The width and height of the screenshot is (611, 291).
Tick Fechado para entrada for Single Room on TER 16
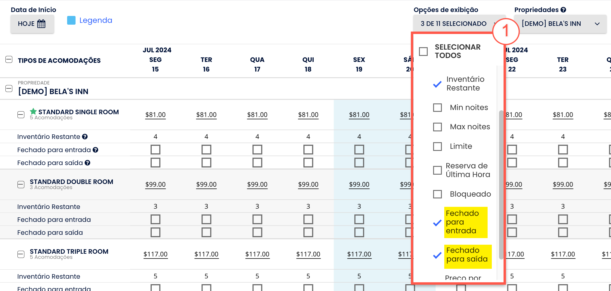coord(206,150)
